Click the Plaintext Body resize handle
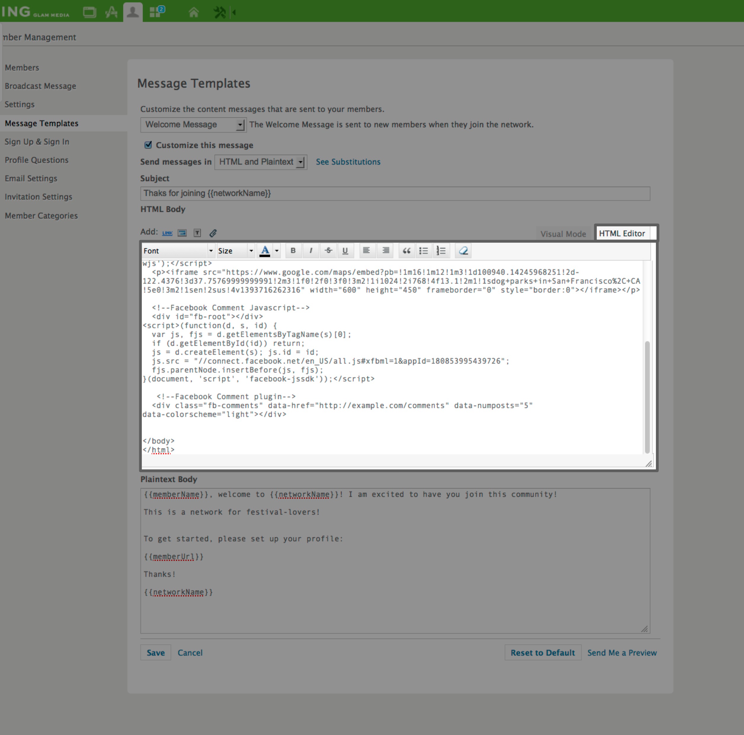Viewport: 744px width, 735px height. [x=644, y=628]
